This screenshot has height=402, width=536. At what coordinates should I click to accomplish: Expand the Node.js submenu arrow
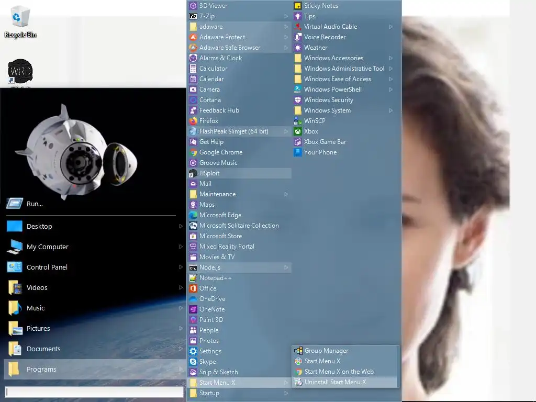pyautogui.click(x=286, y=267)
